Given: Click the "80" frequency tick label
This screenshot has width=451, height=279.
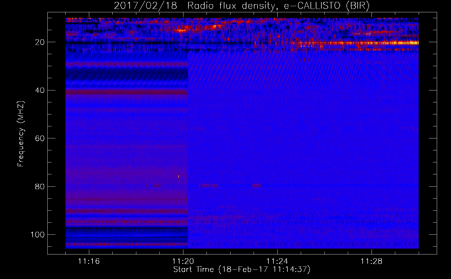Looking at the screenshot, I should pyautogui.click(x=40, y=187).
